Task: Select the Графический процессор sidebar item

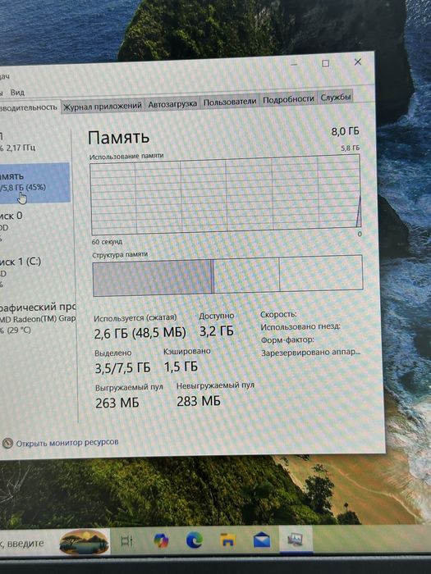Action: [37, 318]
